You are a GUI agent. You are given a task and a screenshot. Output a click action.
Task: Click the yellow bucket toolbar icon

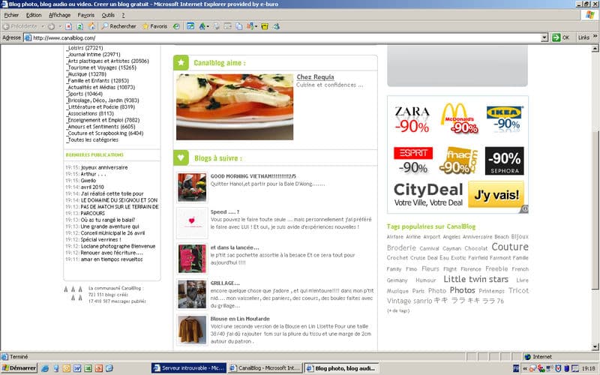pyautogui.click(x=265, y=26)
